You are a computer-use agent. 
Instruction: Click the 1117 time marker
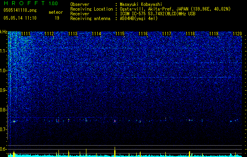click(x=166, y=34)
